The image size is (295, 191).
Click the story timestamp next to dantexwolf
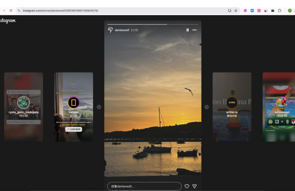tap(135, 30)
